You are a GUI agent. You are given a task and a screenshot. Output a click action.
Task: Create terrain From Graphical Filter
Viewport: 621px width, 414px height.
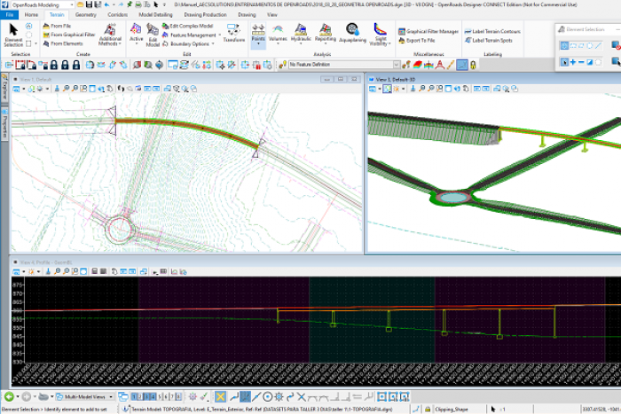tap(72, 34)
